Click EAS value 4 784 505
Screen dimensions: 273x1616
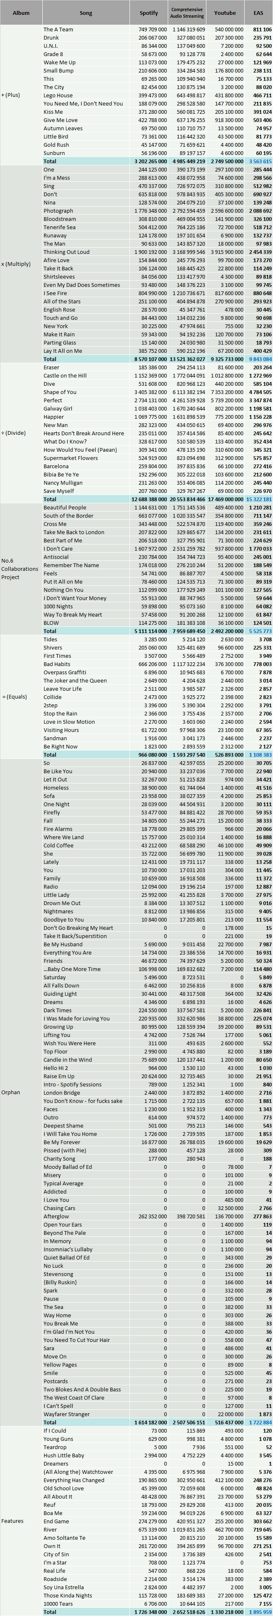pos(259,392)
